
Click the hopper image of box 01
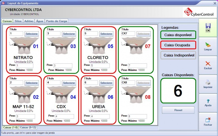coord(24,45)
